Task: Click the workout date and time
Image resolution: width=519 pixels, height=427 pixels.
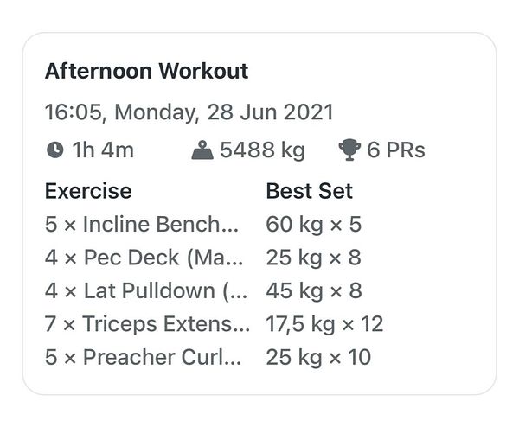Action: (x=189, y=112)
